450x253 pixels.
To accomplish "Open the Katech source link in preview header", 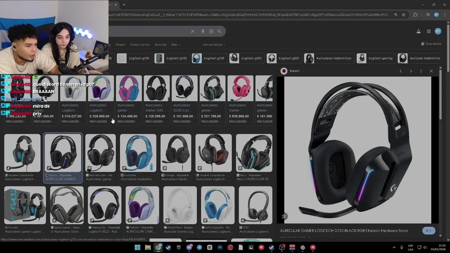I will coord(290,71).
